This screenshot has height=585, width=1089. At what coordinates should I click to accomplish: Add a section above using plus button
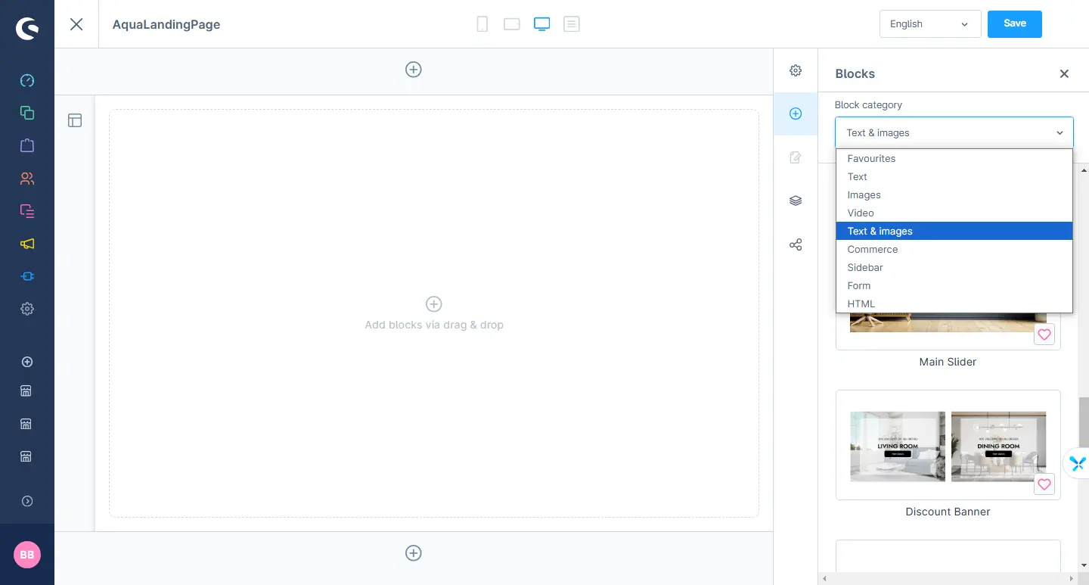tap(414, 70)
